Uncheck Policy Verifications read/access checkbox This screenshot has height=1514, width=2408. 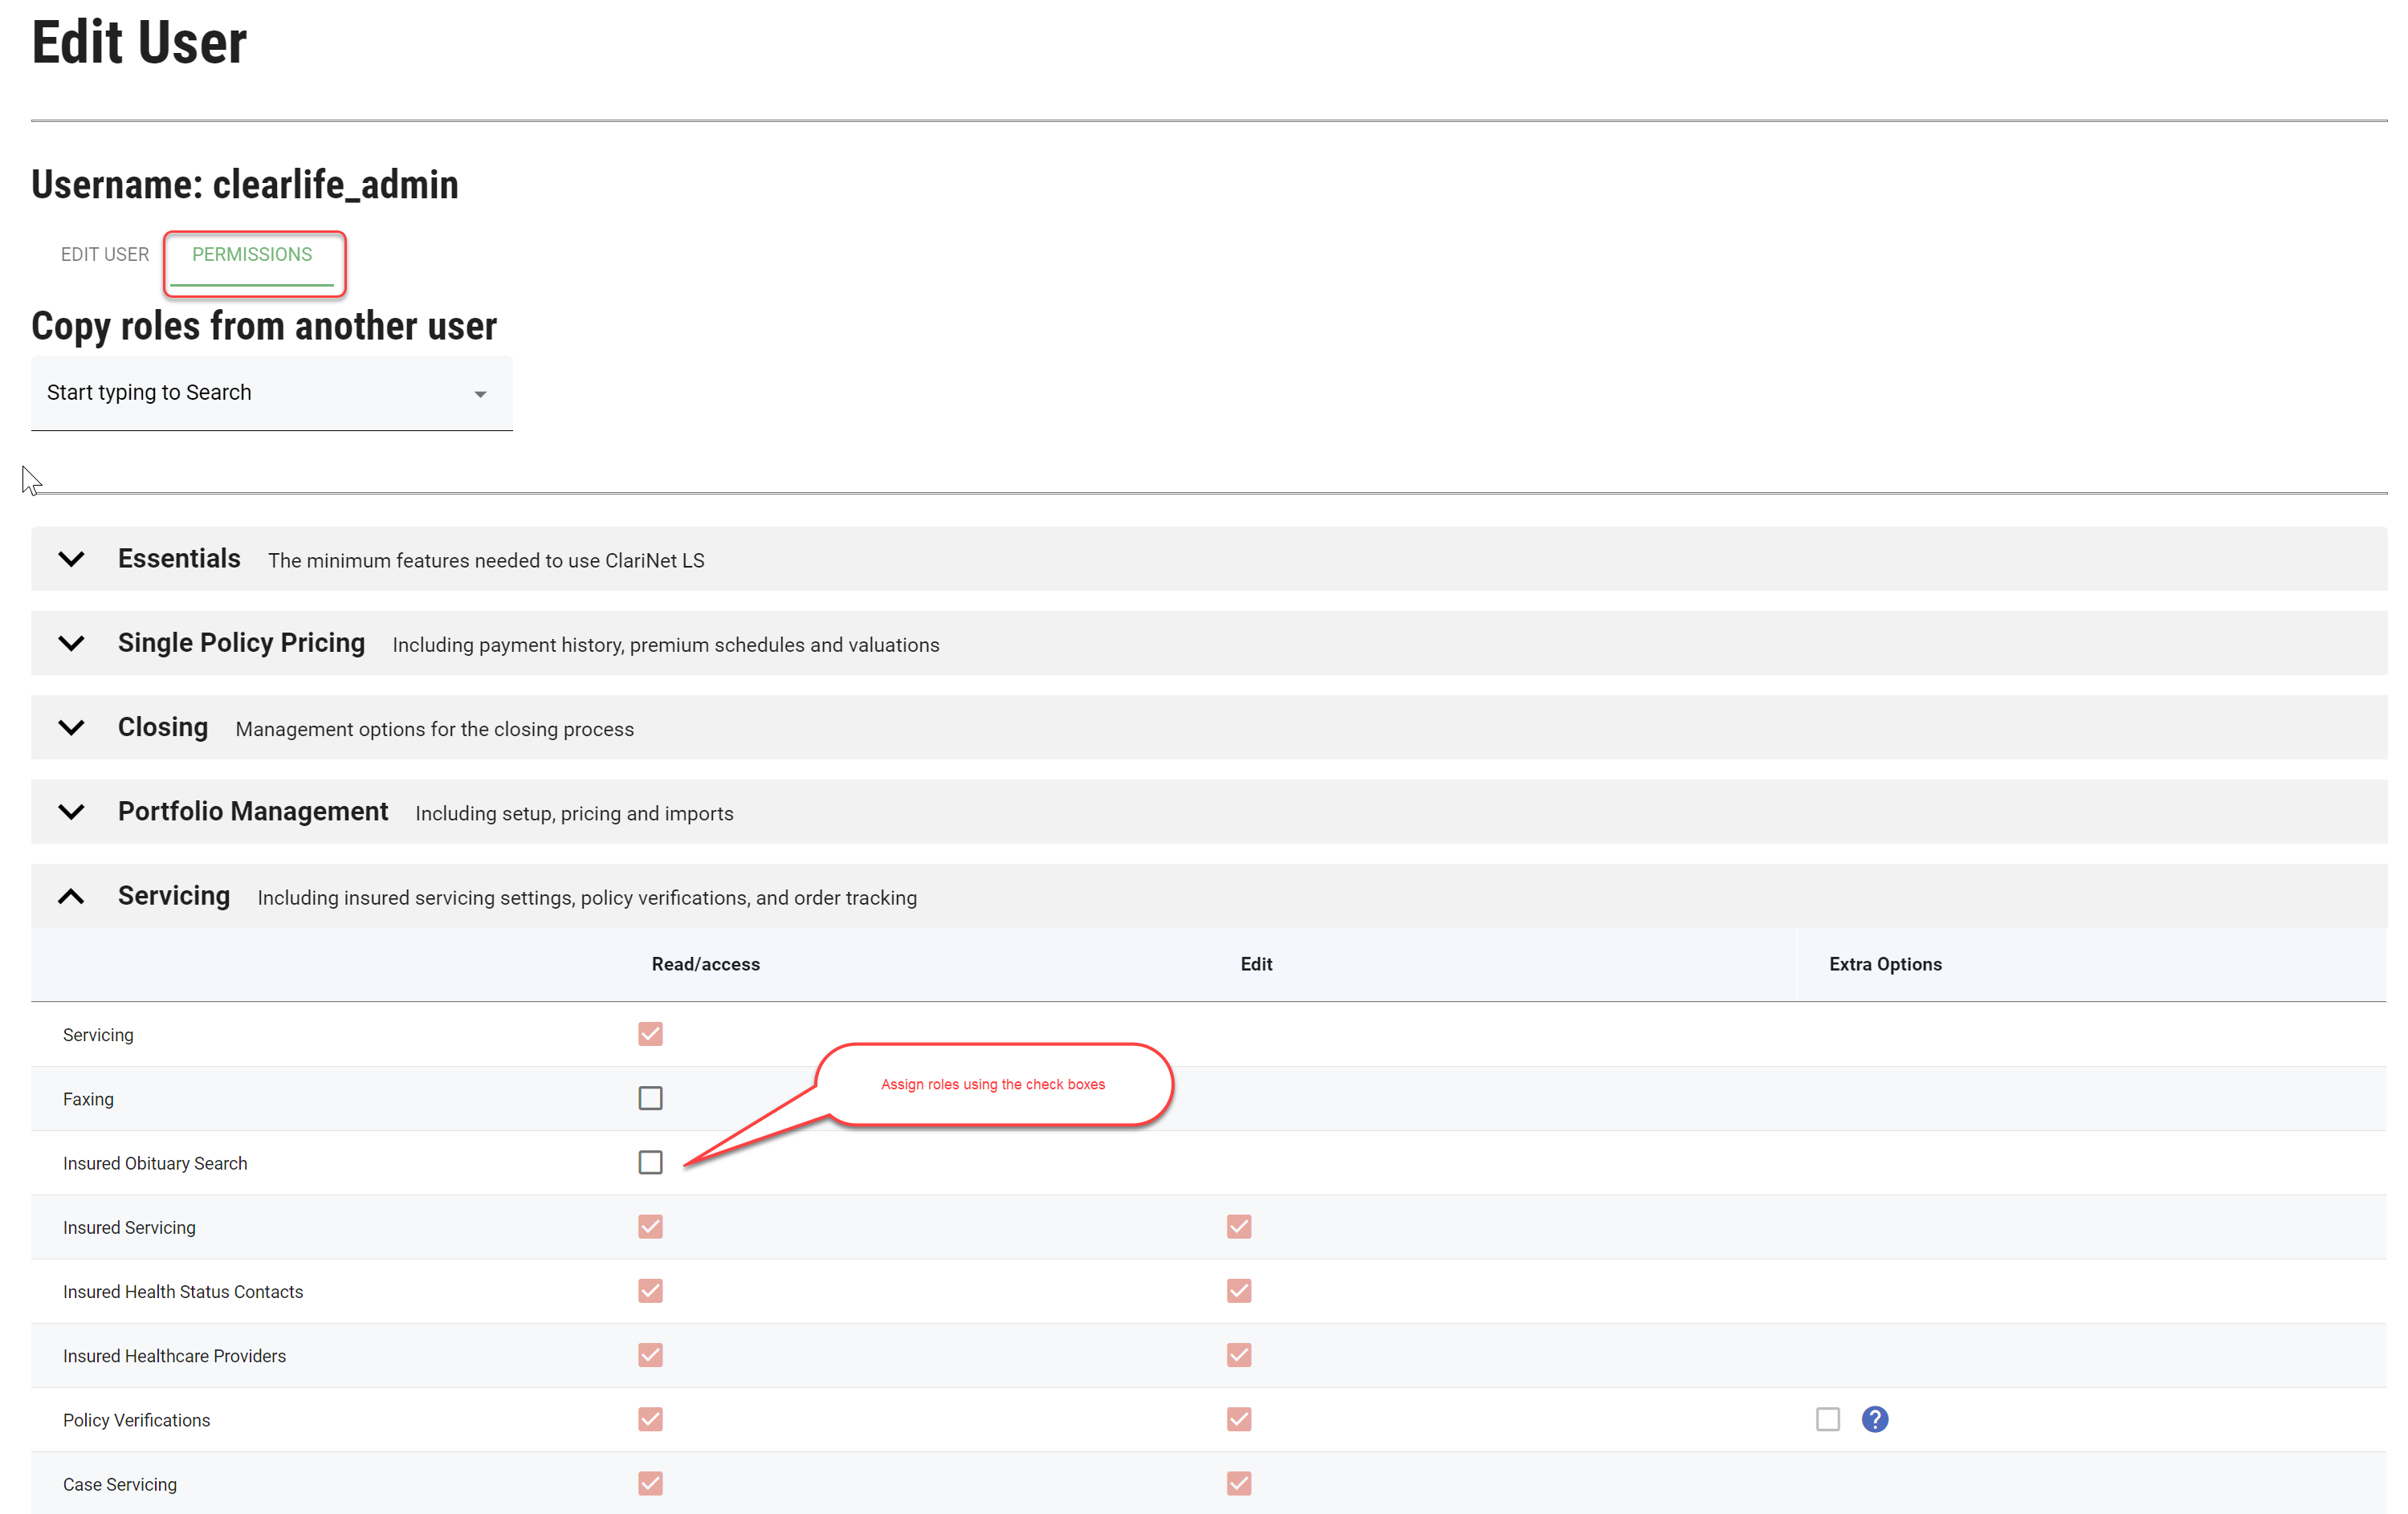click(650, 1419)
